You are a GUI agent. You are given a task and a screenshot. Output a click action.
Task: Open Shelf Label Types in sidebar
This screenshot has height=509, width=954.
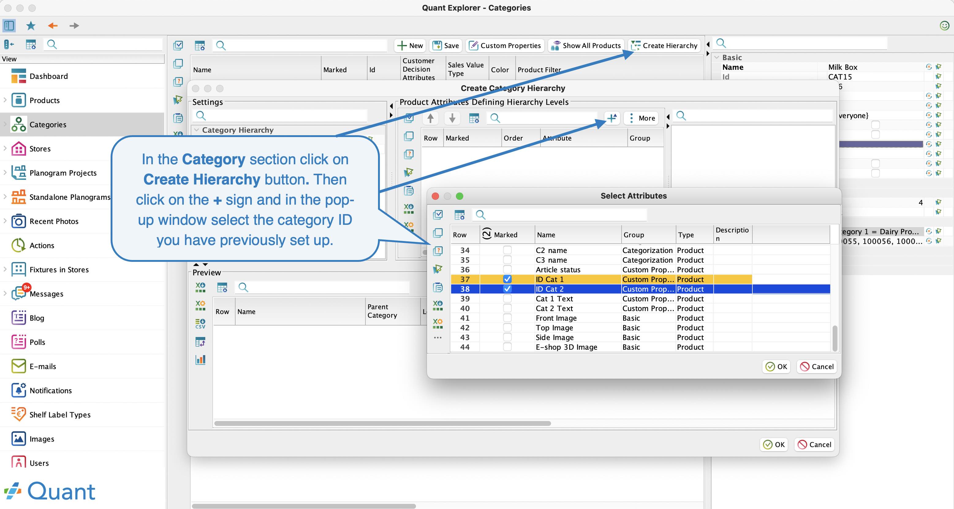pyautogui.click(x=60, y=415)
